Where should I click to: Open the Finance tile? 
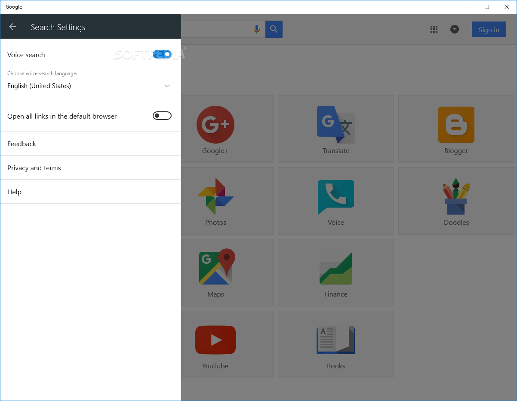(336, 272)
